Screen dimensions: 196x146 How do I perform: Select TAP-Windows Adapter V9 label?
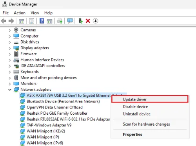point(49,125)
